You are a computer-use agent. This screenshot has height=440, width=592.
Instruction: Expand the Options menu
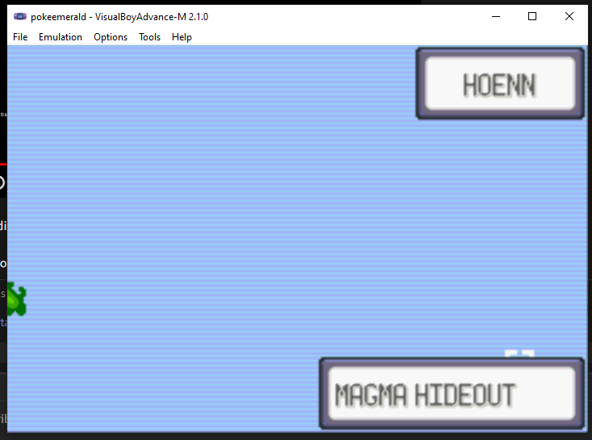pyautogui.click(x=110, y=37)
